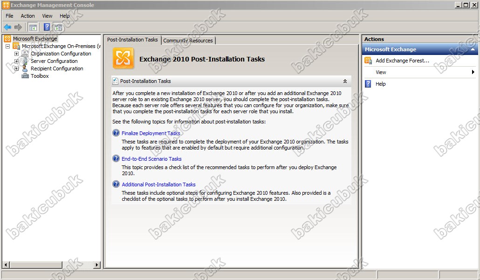Open the End-to-End Scenario Tasks link
The width and height of the screenshot is (480, 280).
tap(151, 159)
